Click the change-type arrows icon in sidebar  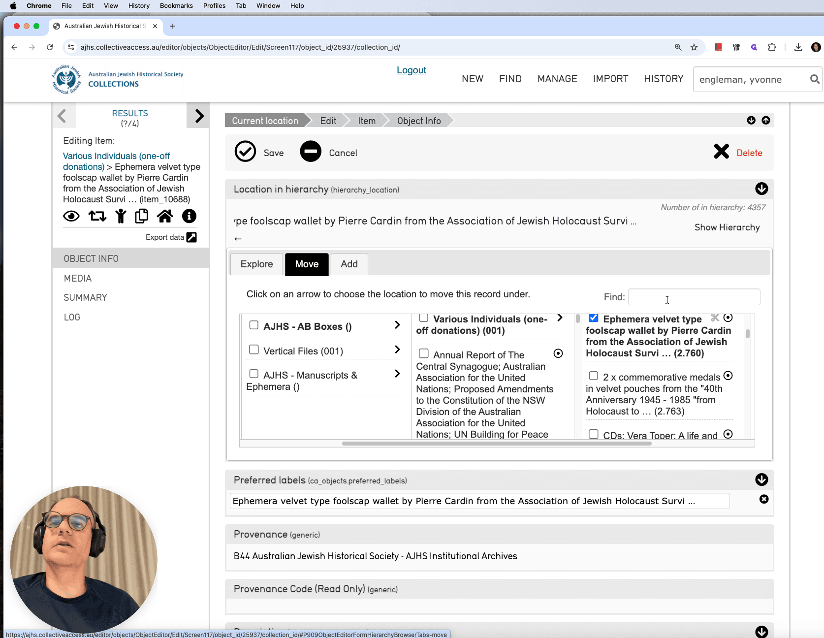click(x=97, y=216)
